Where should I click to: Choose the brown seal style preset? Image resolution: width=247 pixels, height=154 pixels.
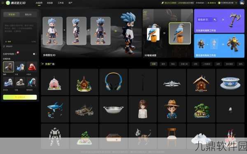click(8, 67)
